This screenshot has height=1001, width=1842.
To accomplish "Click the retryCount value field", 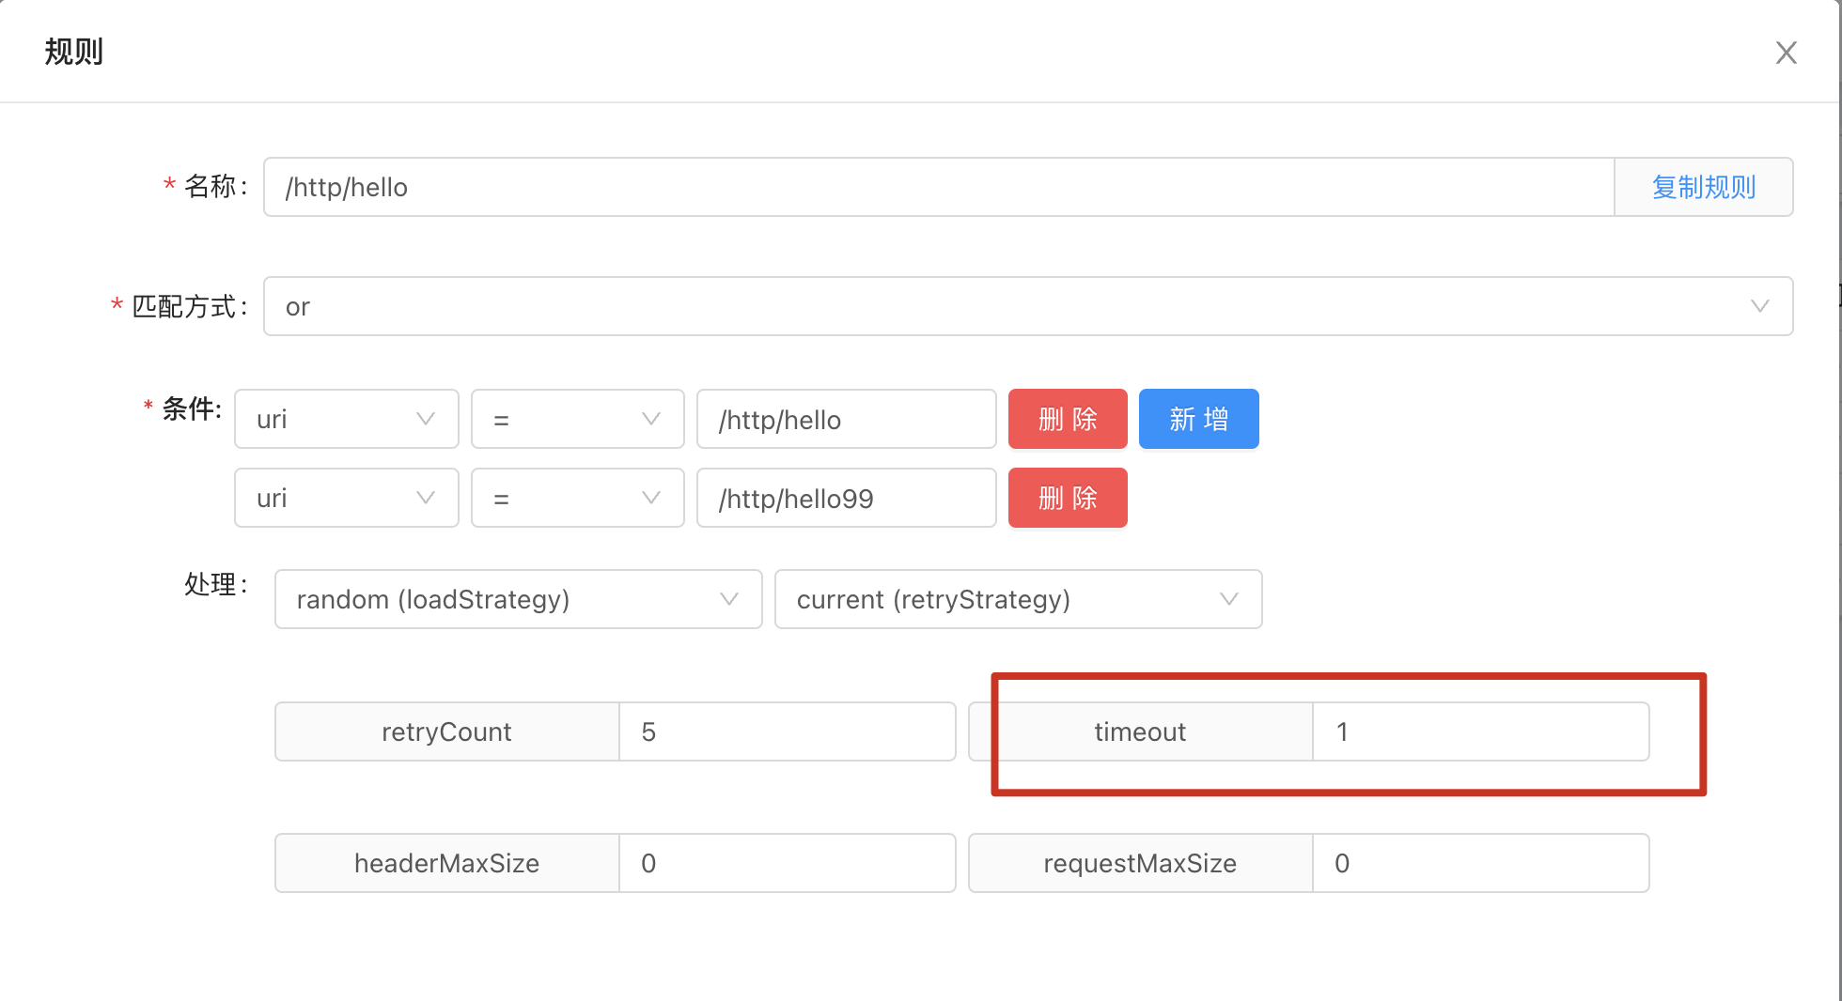I will coord(788,731).
